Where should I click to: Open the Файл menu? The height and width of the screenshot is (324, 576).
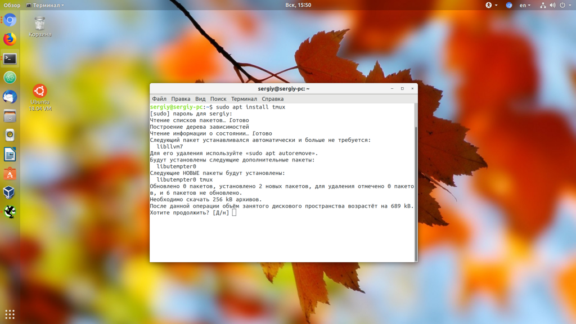(x=159, y=99)
